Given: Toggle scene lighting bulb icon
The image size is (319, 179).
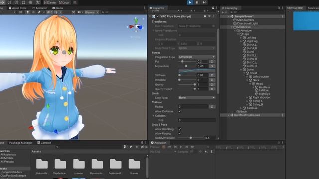Looking at the screenshot, I should click(28, 12).
